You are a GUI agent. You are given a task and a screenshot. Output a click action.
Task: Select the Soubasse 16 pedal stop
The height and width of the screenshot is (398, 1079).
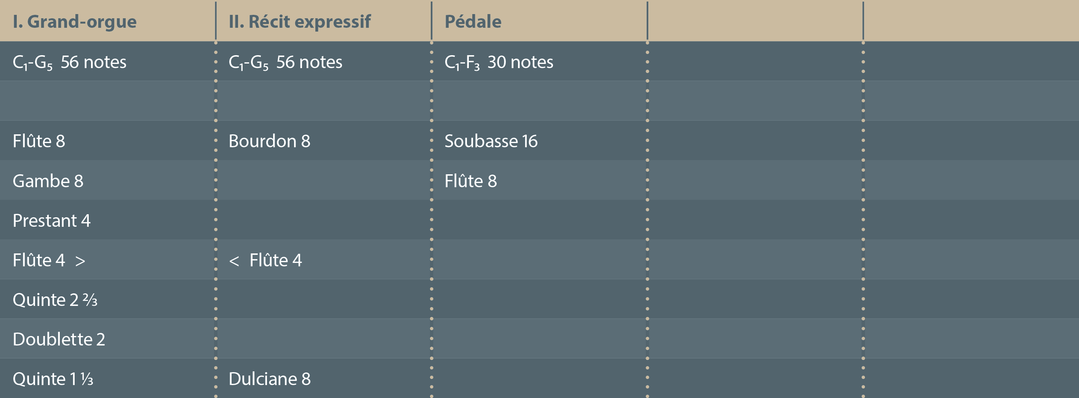[491, 141]
